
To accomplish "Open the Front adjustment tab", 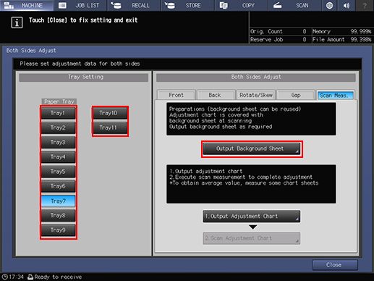I will [177, 95].
